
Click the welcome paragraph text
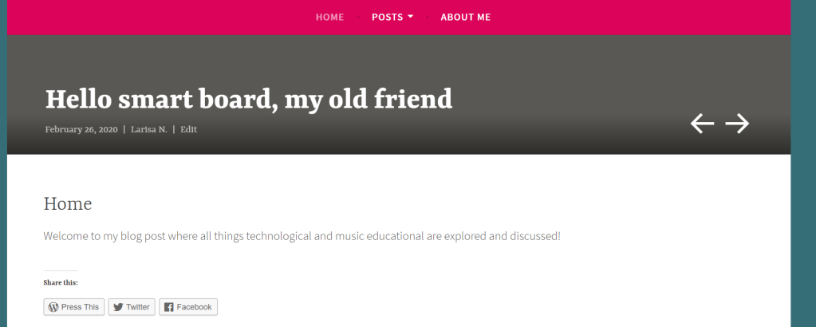(302, 236)
